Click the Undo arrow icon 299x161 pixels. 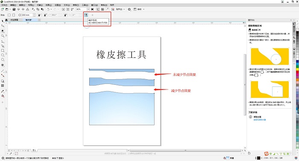(48, 9)
